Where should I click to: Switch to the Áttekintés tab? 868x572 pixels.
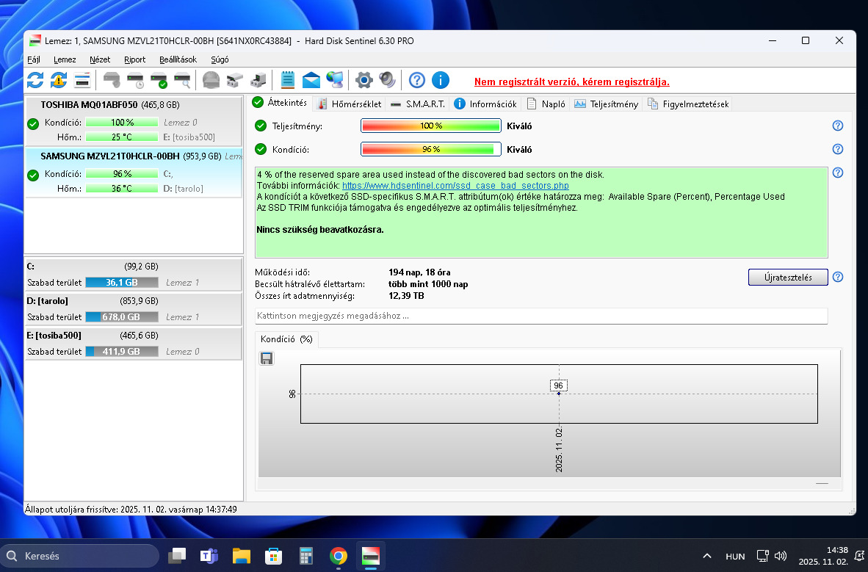[280, 103]
